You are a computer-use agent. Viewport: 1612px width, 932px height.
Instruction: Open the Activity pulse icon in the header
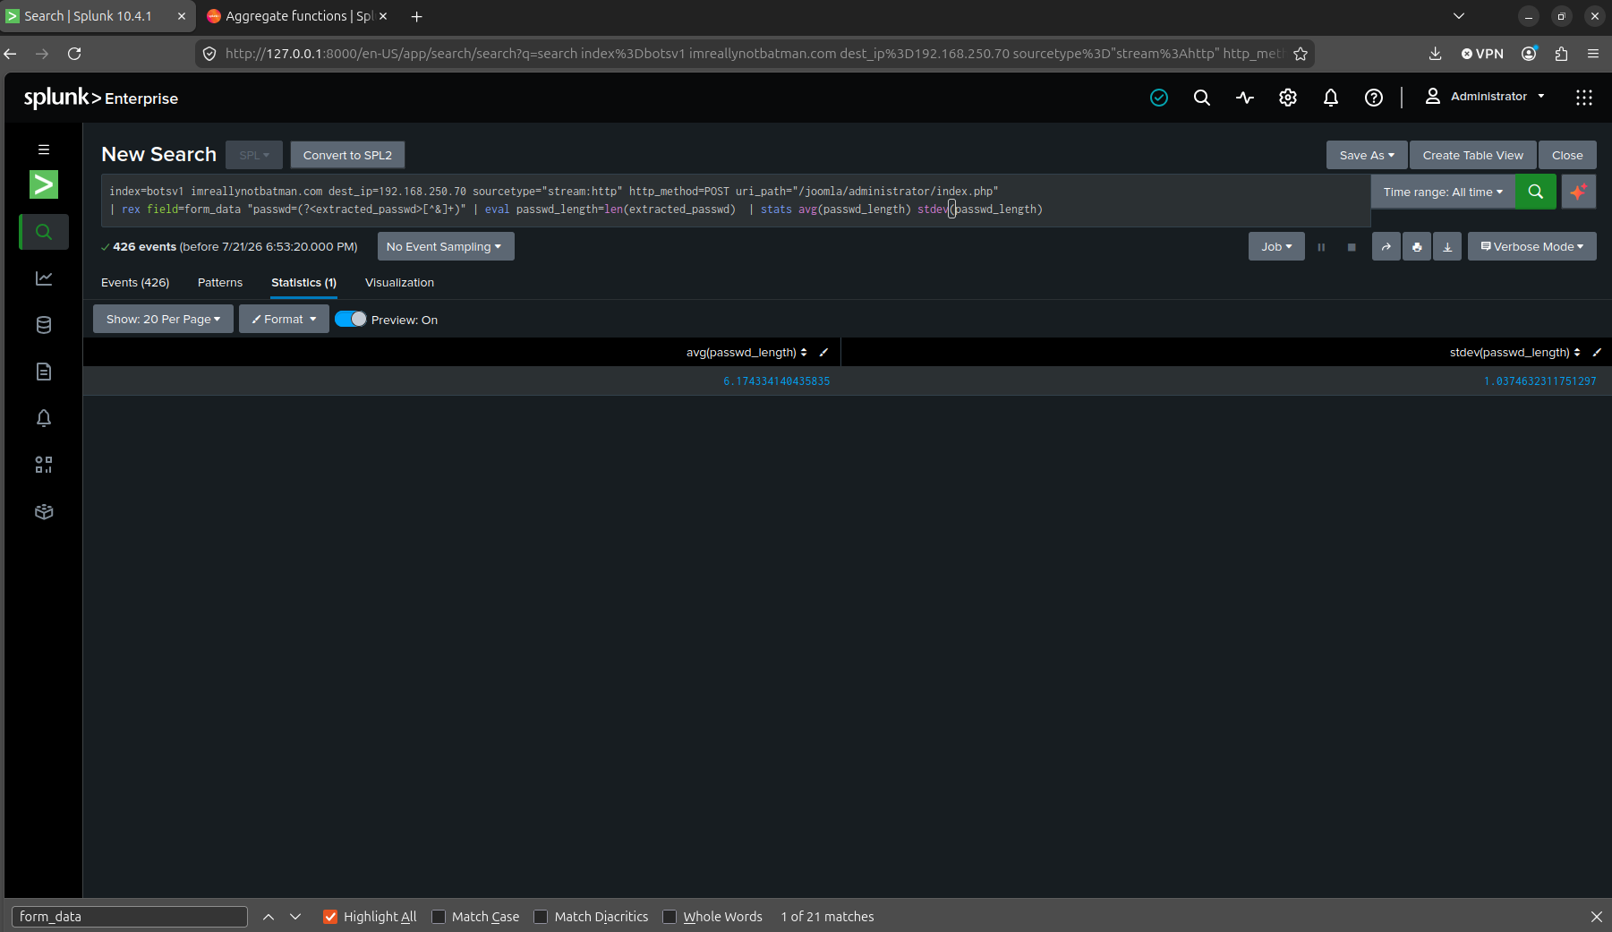pyautogui.click(x=1245, y=98)
